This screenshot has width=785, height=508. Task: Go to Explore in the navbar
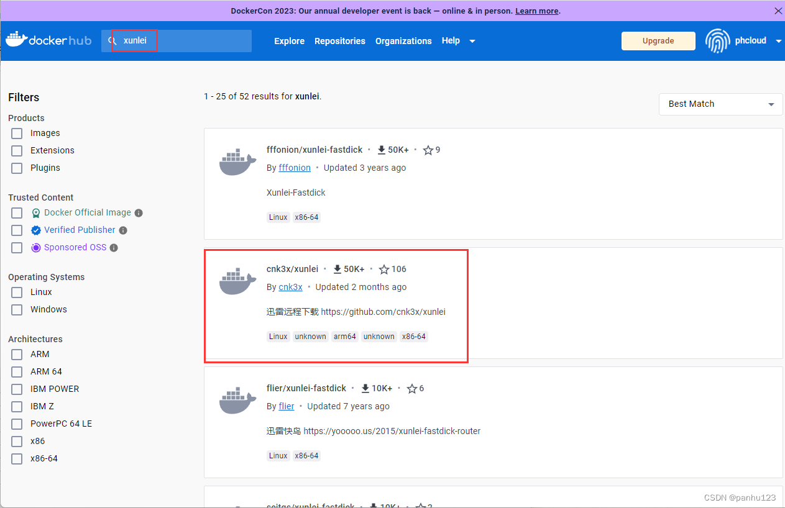[290, 41]
